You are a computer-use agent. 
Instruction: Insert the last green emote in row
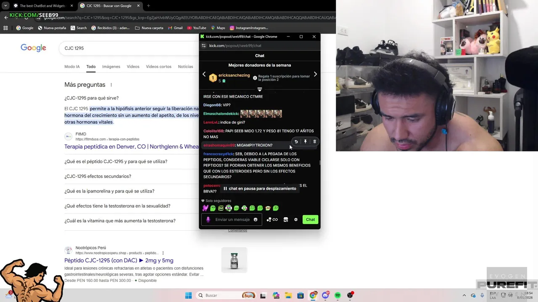pos(276,208)
